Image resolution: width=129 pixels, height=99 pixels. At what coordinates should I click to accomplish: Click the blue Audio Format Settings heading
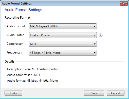click(23, 10)
